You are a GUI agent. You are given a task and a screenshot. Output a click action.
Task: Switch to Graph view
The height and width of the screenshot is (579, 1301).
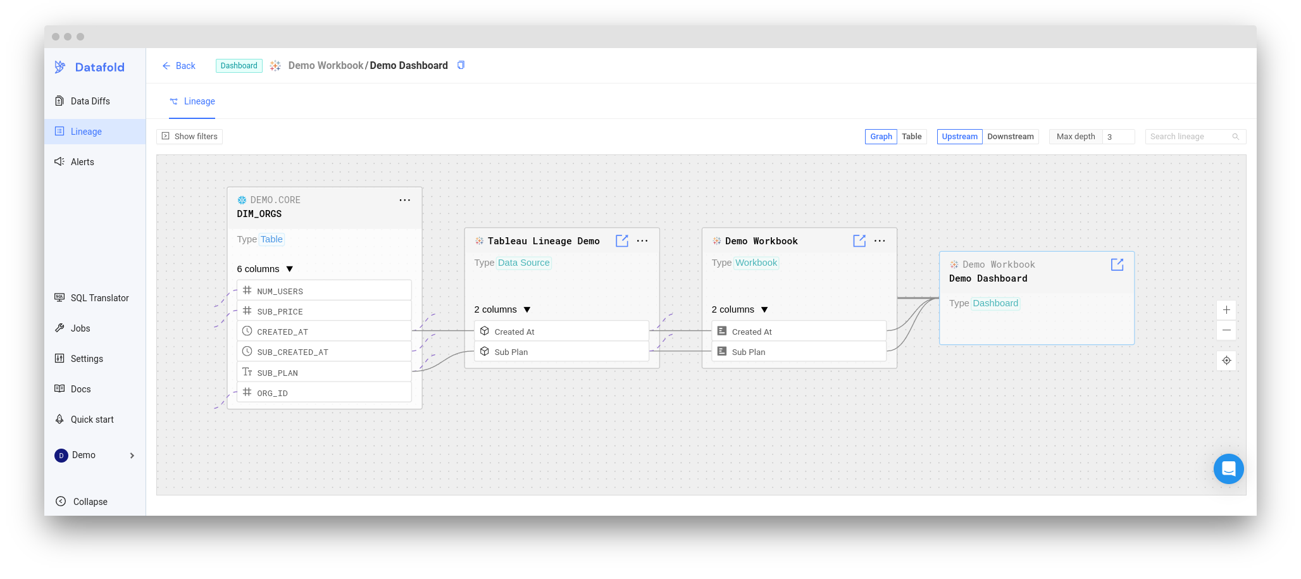[881, 137]
